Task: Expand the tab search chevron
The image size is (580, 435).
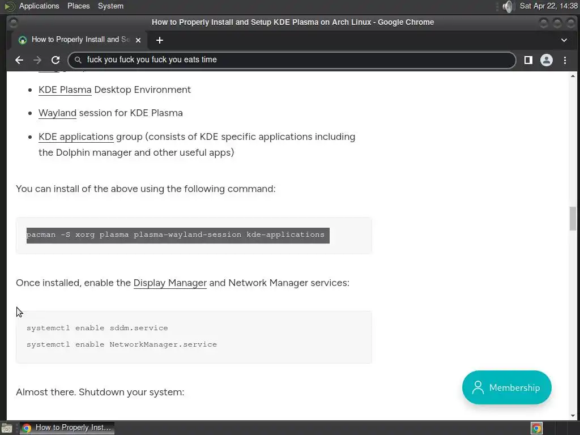Action: [564, 40]
